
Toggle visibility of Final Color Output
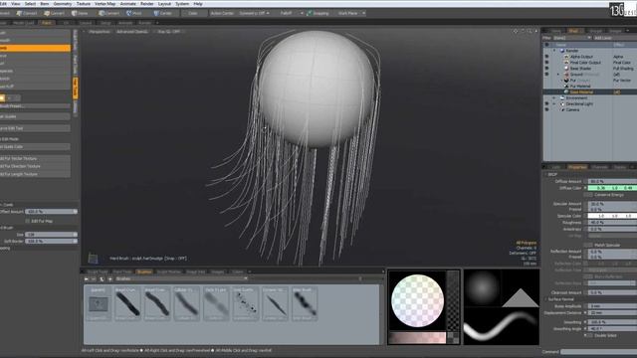546,63
